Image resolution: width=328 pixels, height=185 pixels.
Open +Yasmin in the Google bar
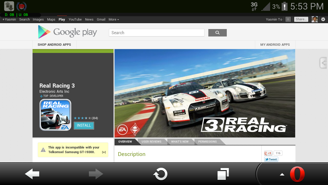tap(9, 20)
